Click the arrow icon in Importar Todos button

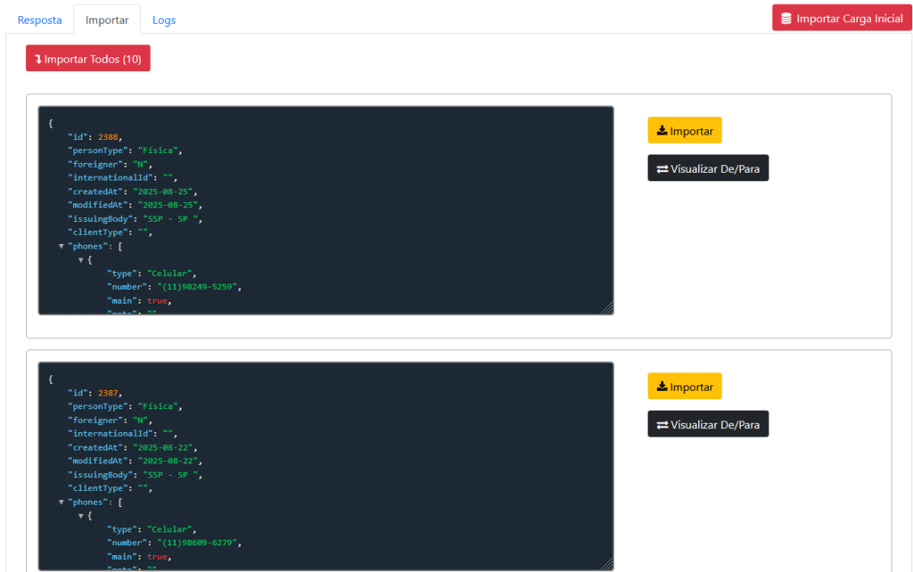click(x=38, y=59)
